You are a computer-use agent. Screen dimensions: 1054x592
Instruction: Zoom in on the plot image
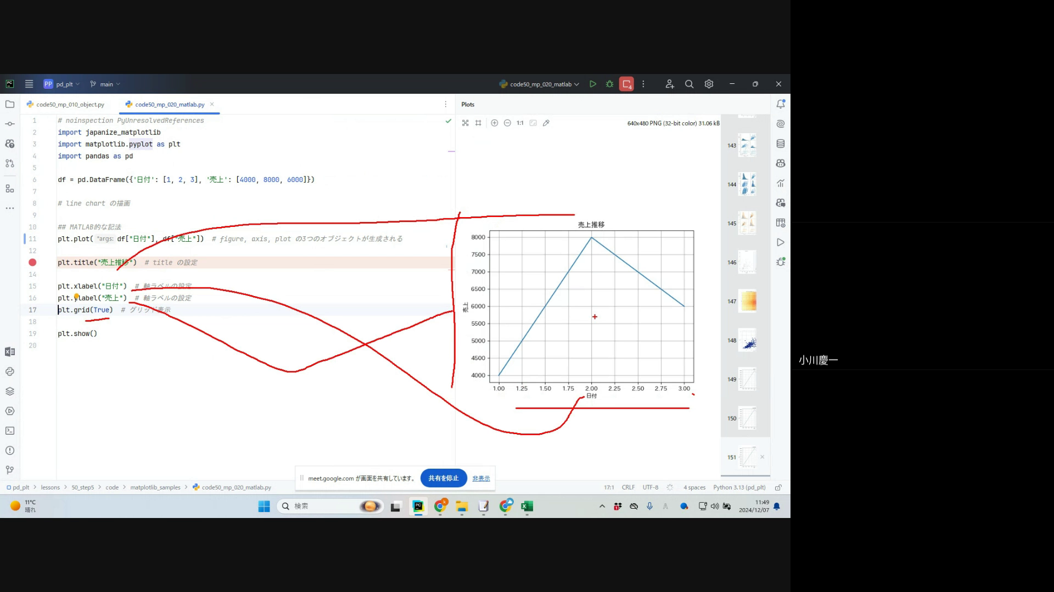pyautogui.click(x=494, y=123)
